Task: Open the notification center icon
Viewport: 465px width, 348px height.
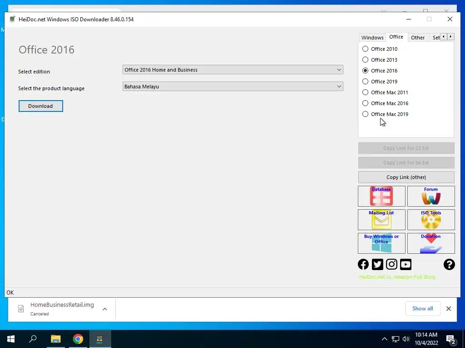Action: [x=450, y=339]
